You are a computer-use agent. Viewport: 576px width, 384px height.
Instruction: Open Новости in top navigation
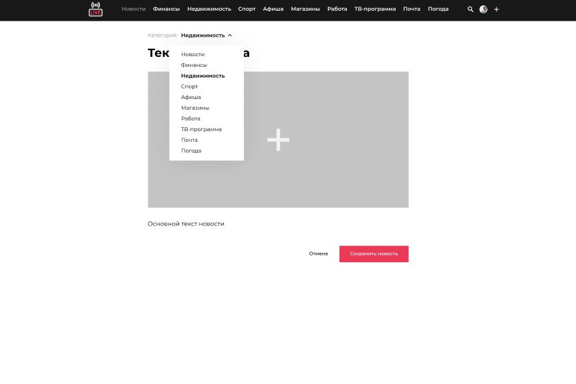[x=134, y=9]
